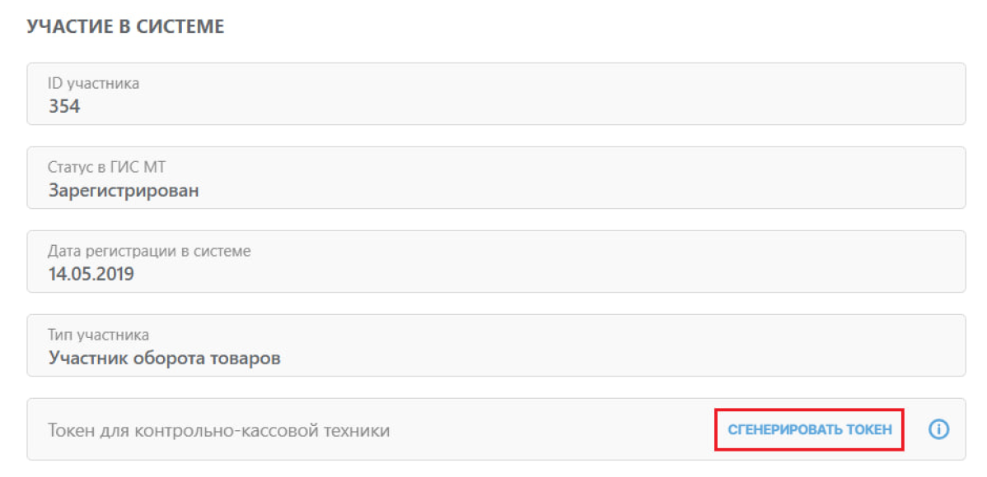This screenshot has width=987, height=477.
Task: Click the Зарегистрирован status value
Action: click(x=124, y=191)
